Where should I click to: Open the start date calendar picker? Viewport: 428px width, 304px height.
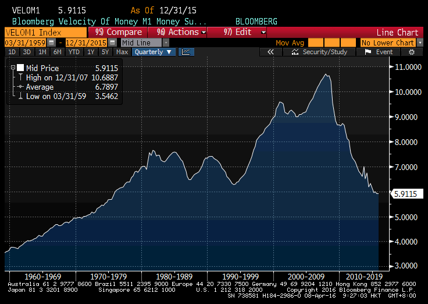pos(51,43)
